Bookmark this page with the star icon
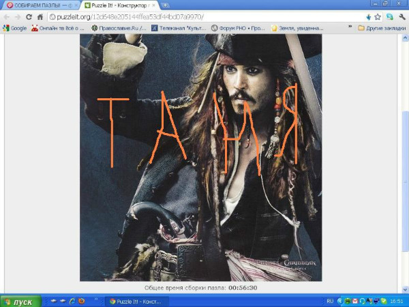409x307 pixels. click(378, 16)
